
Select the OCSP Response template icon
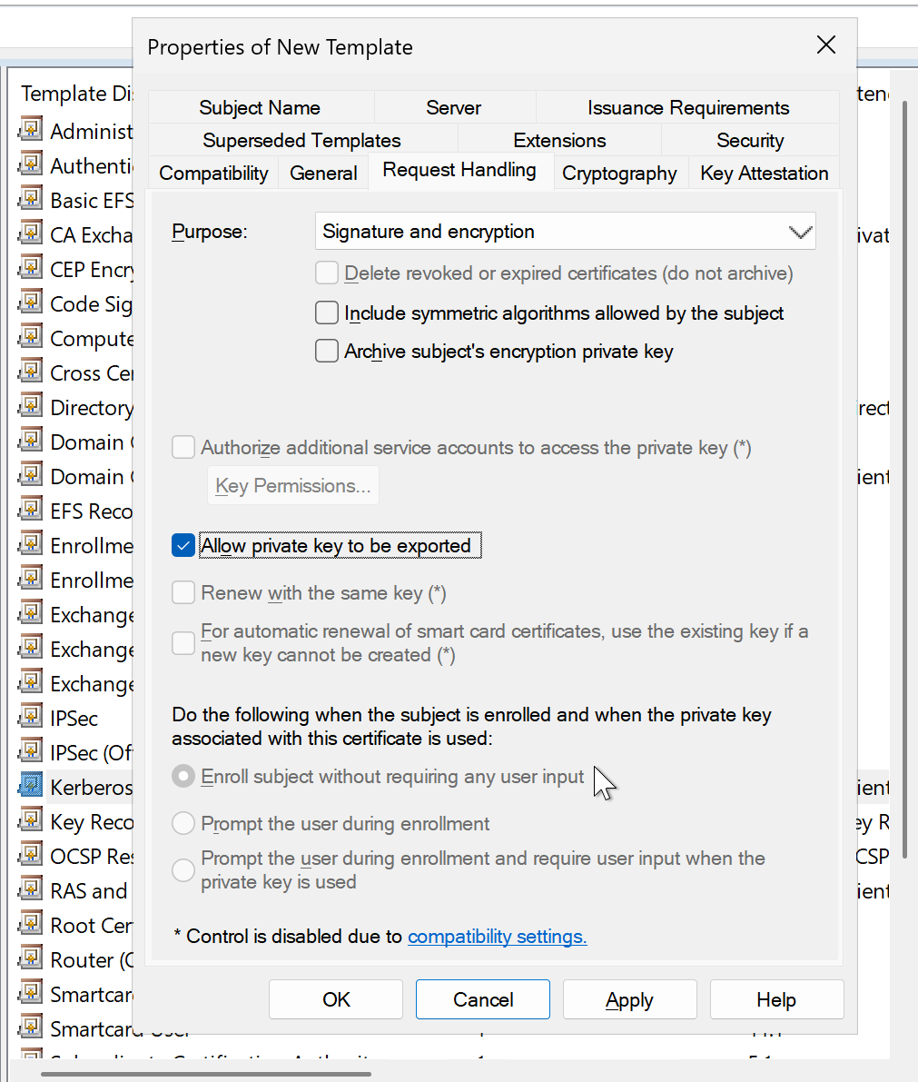click(31, 855)
